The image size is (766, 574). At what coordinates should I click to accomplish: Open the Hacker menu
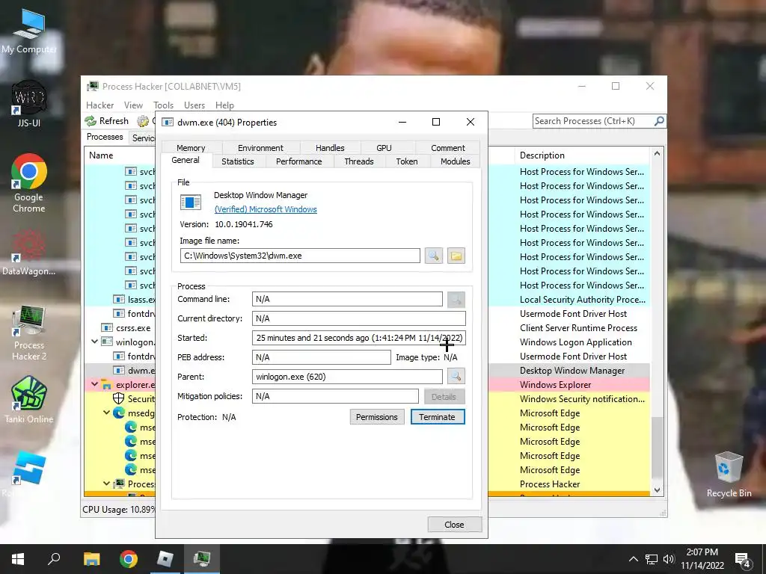tap(99, 105)
